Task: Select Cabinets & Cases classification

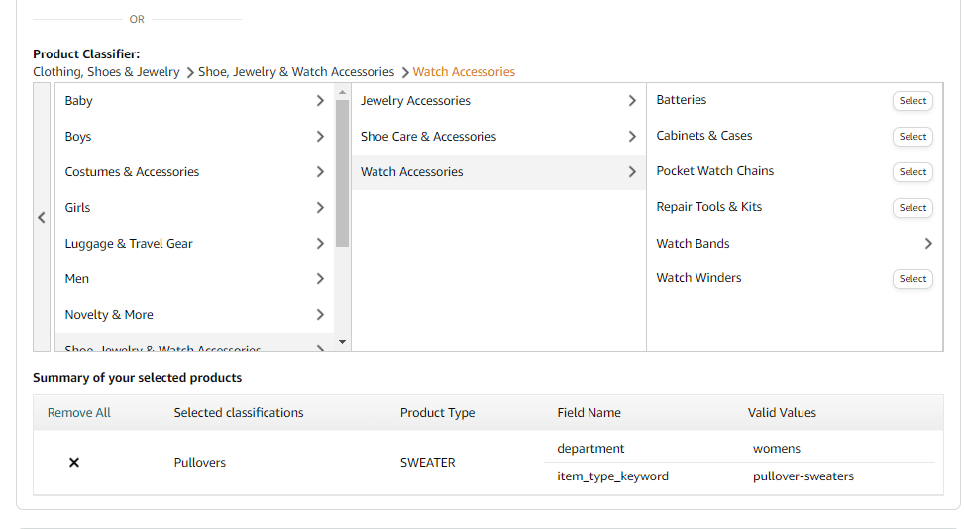Action: pos(912,137)
